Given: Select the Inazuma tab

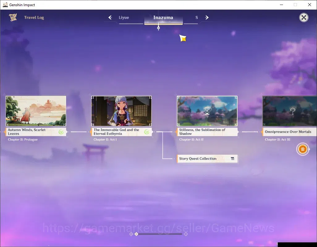Looking at the screenshot, I should coord(163,18).
